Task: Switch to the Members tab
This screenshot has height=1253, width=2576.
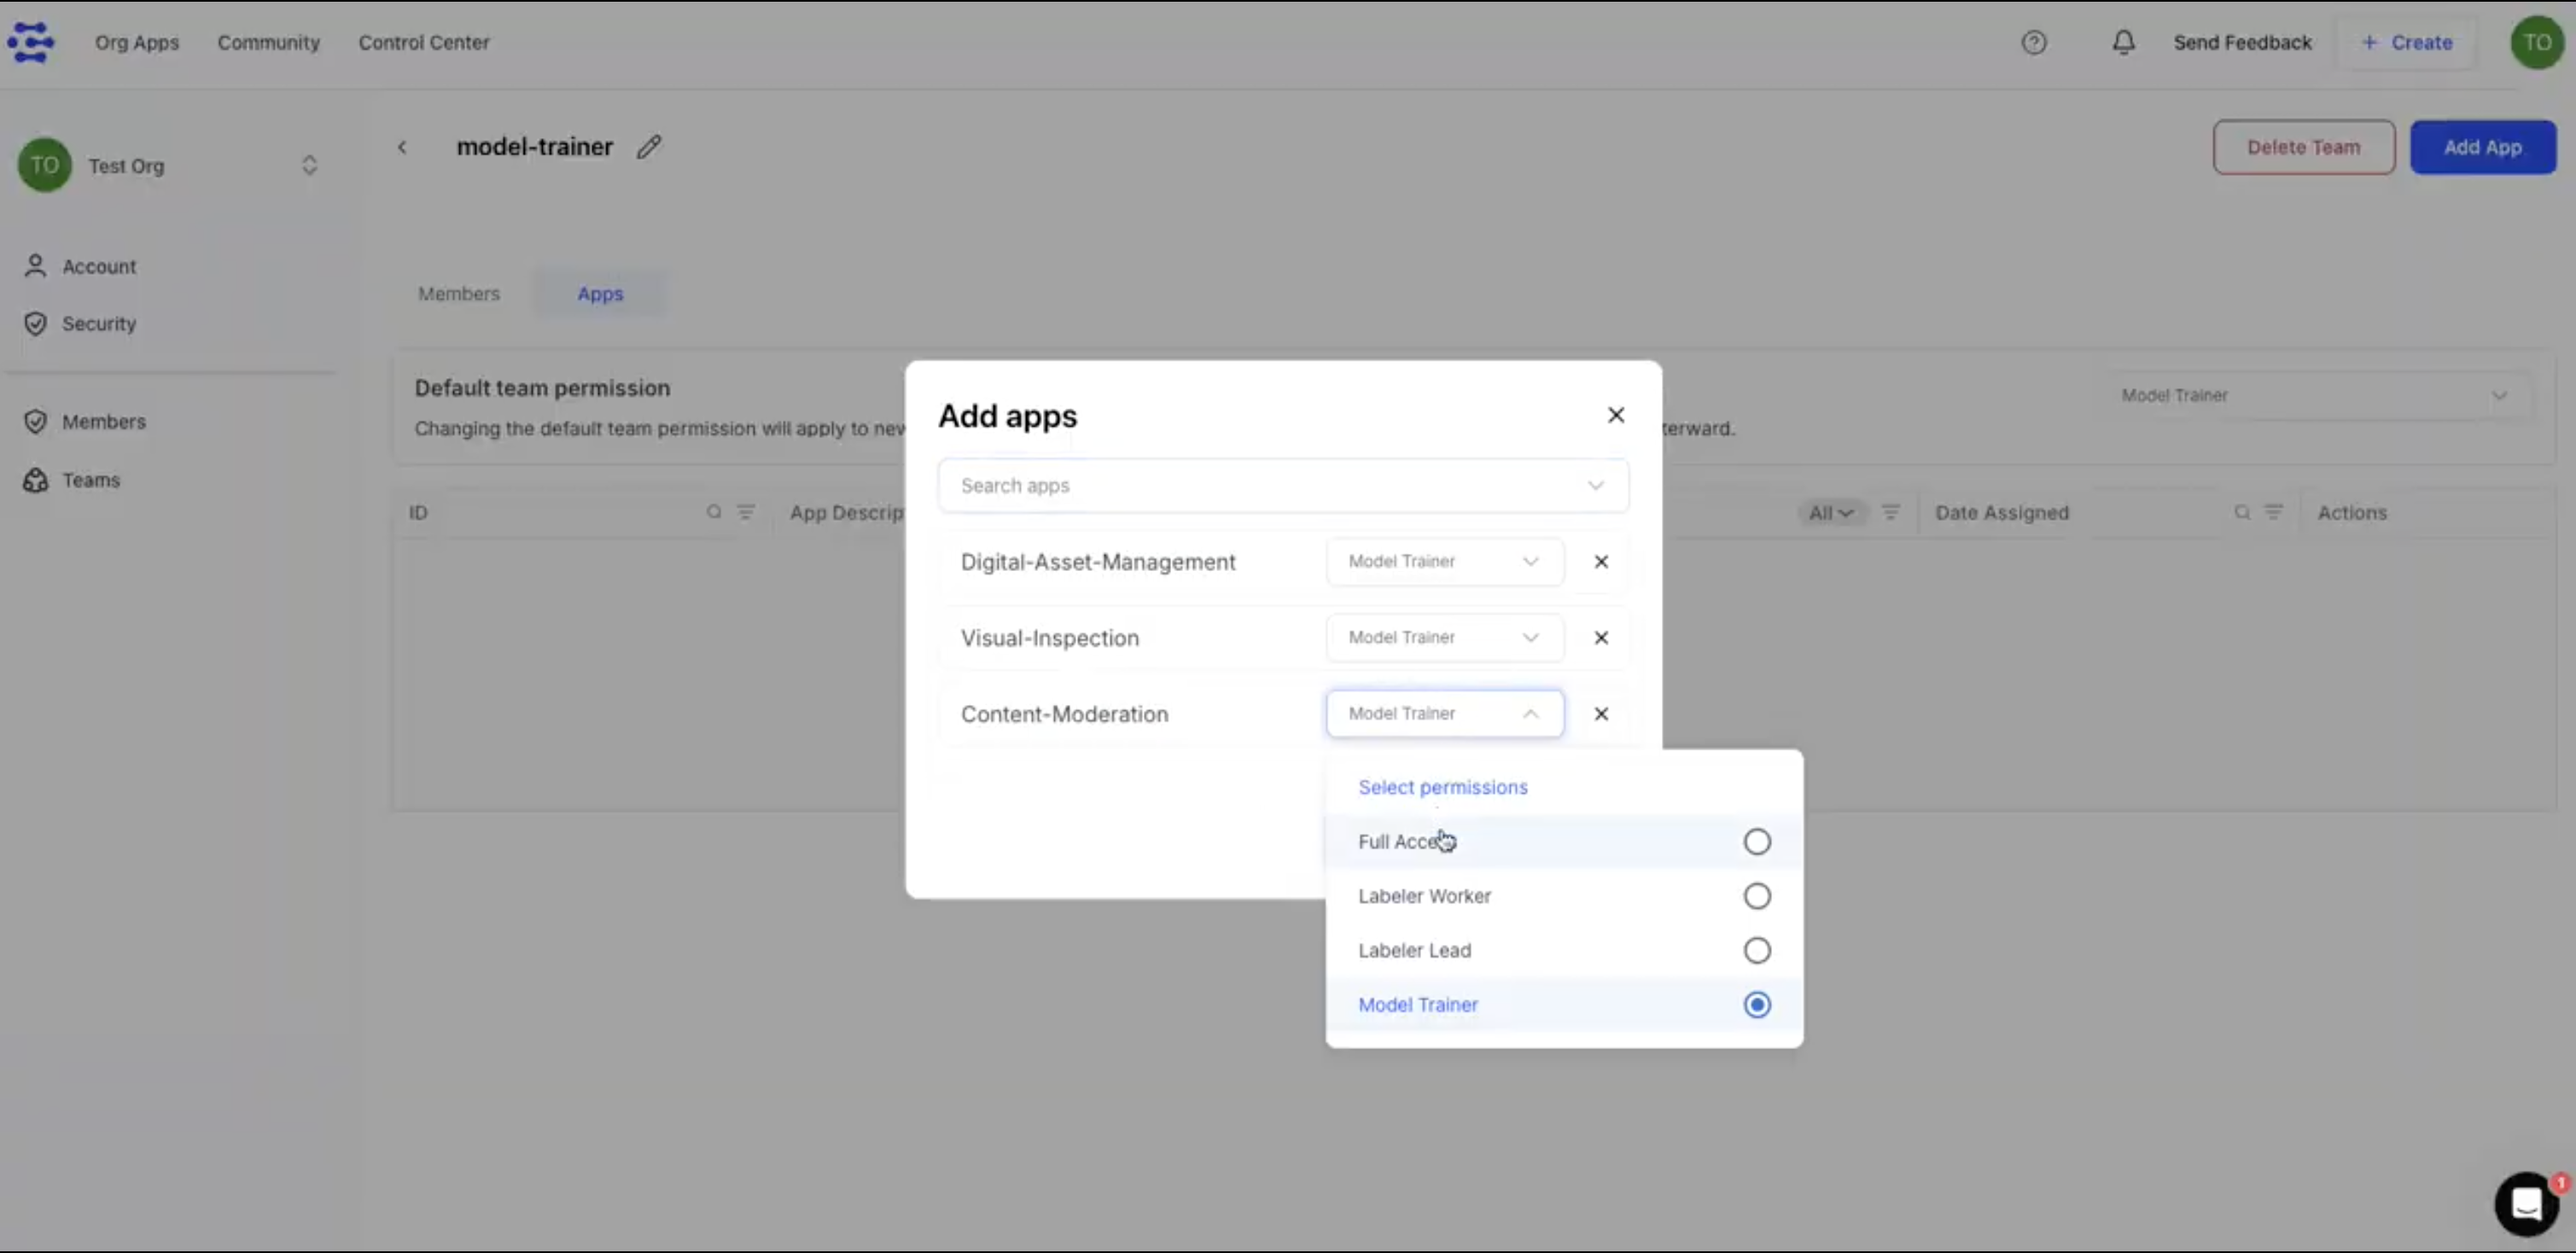Action: coord(458,292)
